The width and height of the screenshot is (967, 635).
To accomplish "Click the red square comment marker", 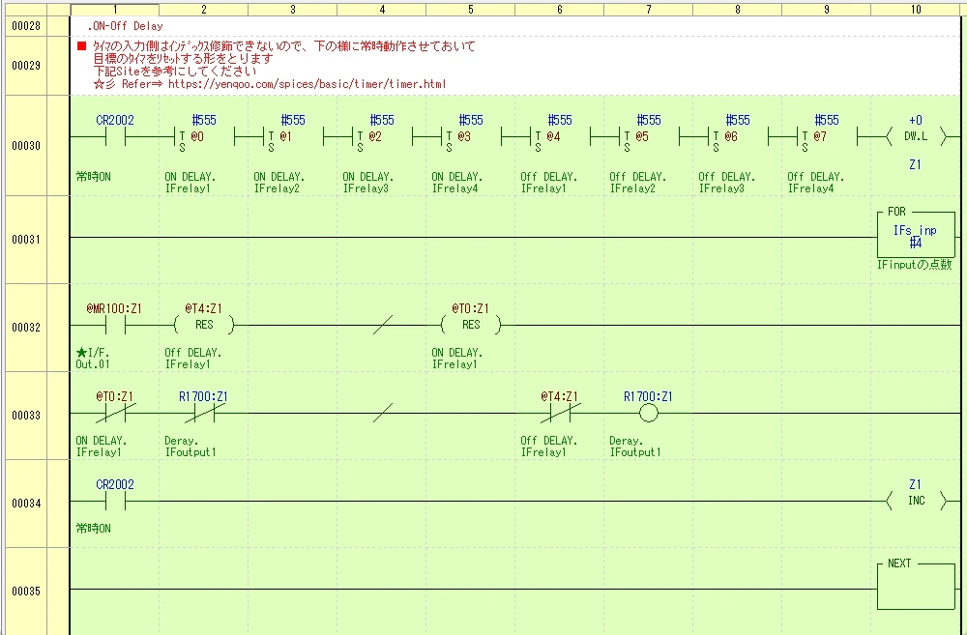I will click(81, 46).
